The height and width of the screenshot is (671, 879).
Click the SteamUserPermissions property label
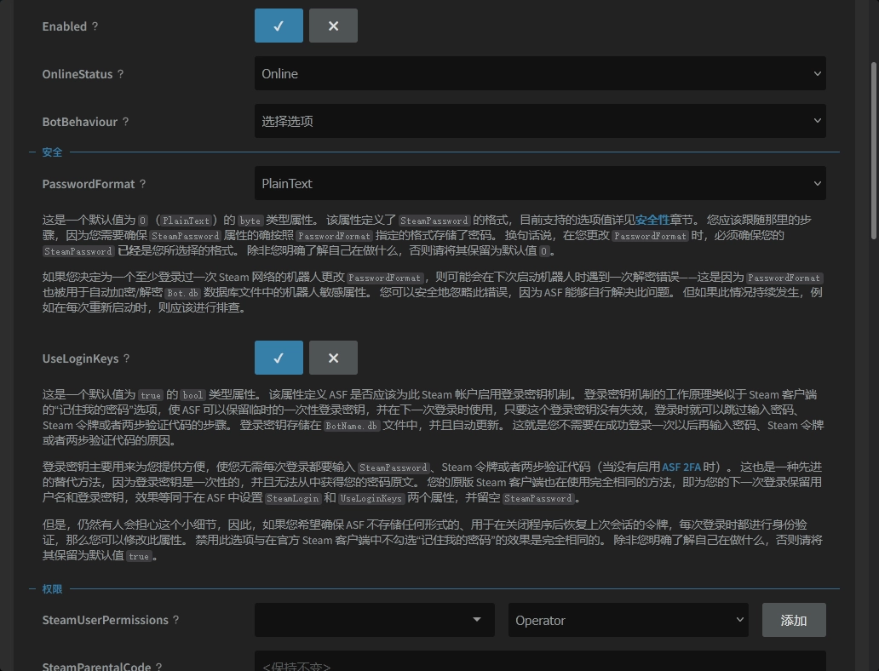point(106,620)
